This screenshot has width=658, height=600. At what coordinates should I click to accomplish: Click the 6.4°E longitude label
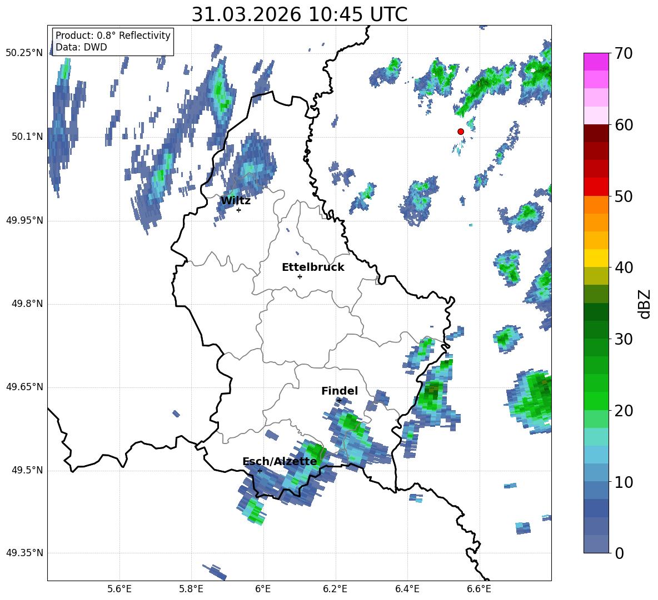click(407, 589)
